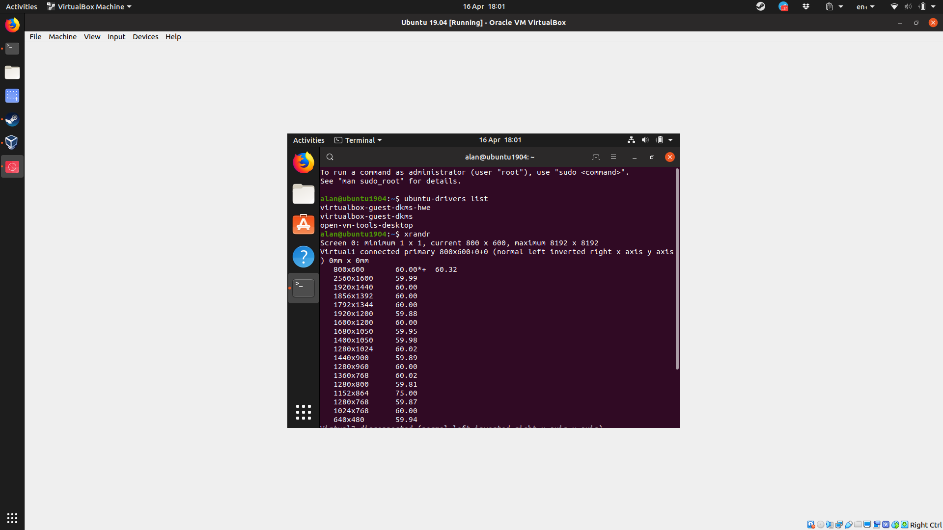Open the Devices menu
Viewport: 943px width, 530px height.
[145, 37]
